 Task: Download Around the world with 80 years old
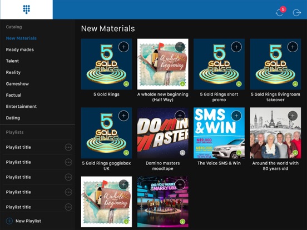pyautogui.click(x=295, y=153)
